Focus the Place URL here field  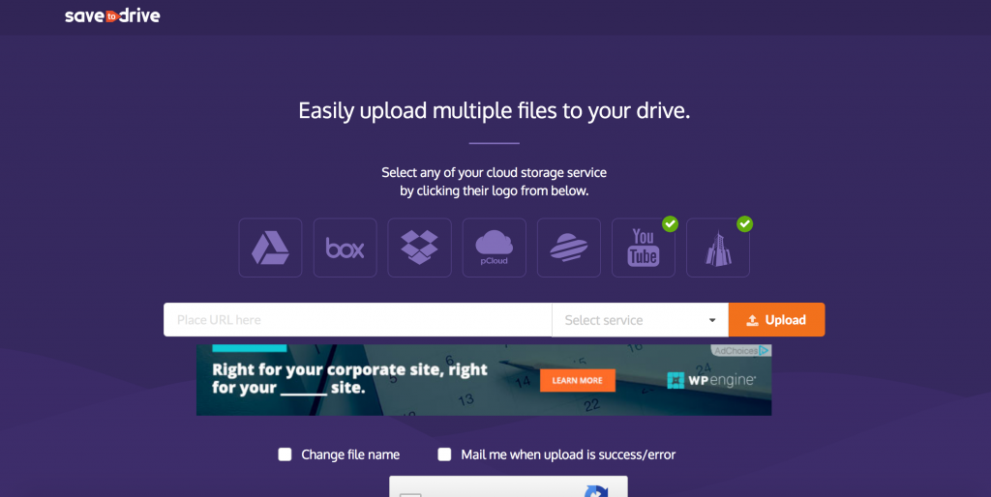pos(358,319)
